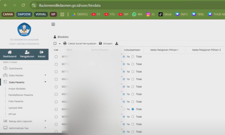This screenshot has height=135, width=225.
Task: Sort by Keikutsertaan column header
Action: point(132,50)
